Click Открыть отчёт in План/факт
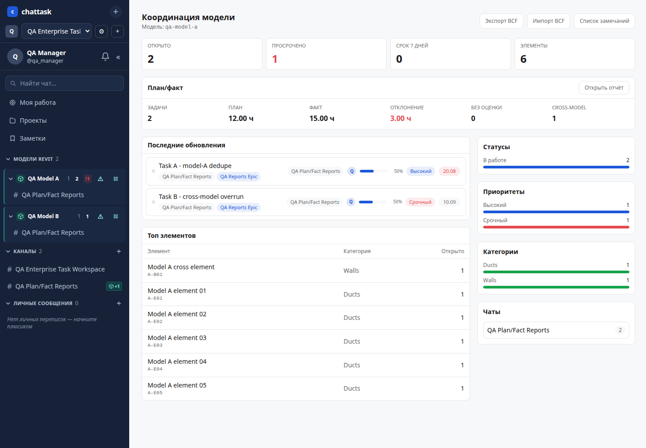The width and height of the screenshot is (646, 448). pyautogui.click(x=604, y=88)
